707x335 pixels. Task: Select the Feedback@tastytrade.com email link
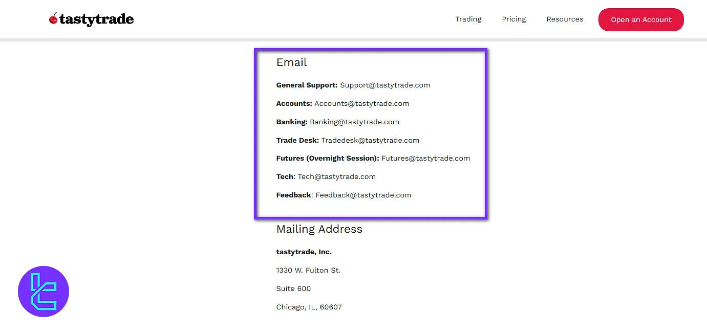363,195
